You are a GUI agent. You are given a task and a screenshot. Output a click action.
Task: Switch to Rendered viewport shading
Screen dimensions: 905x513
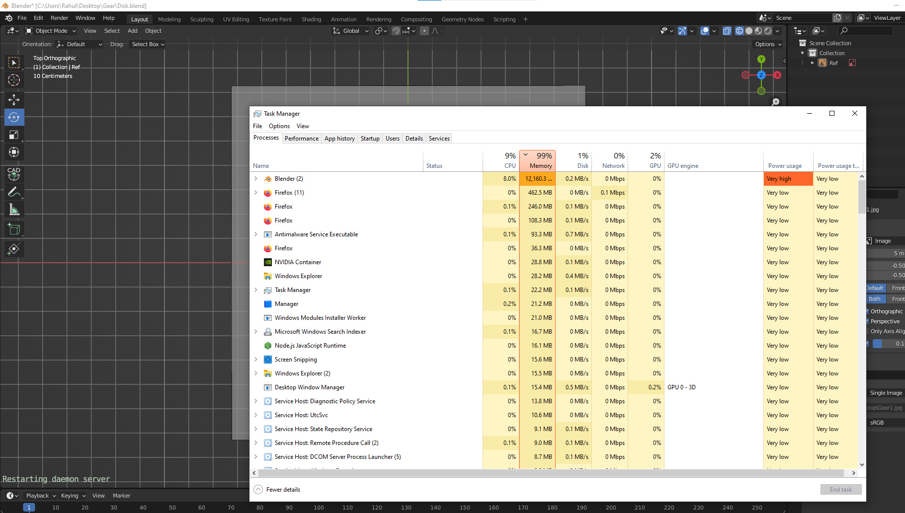point(768,30)
